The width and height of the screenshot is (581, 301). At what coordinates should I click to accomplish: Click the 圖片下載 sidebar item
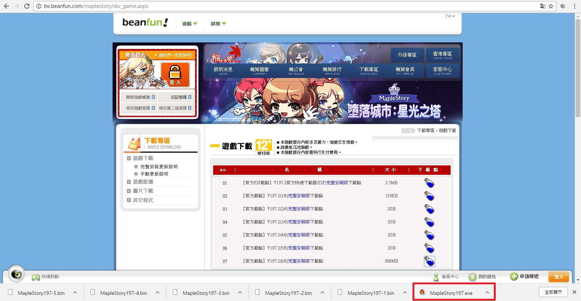pyautogui.click(x=143, y=191)
